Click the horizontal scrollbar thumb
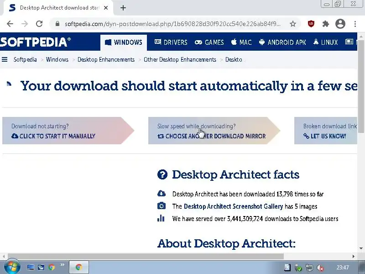This screenshot has width=365, height=274. click(146, 256)
